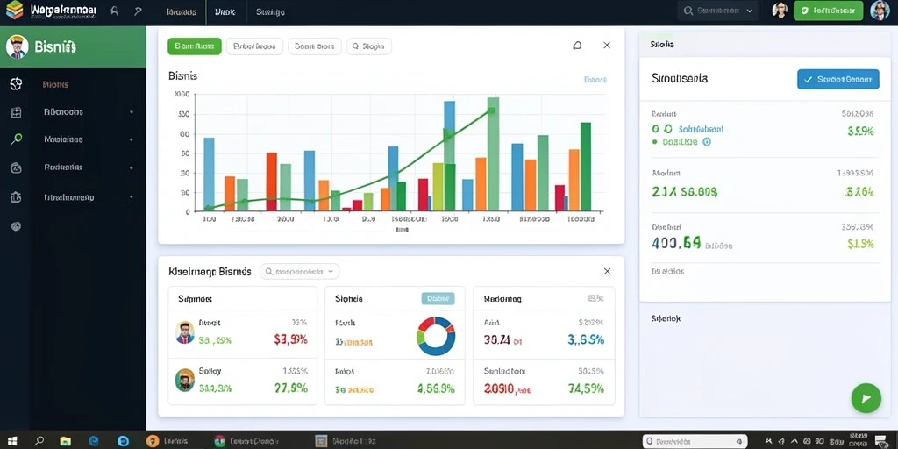Open the Edge browser from the Windows taskbar
This screenshot has height=449, width=898.
(x=93, y=441)
